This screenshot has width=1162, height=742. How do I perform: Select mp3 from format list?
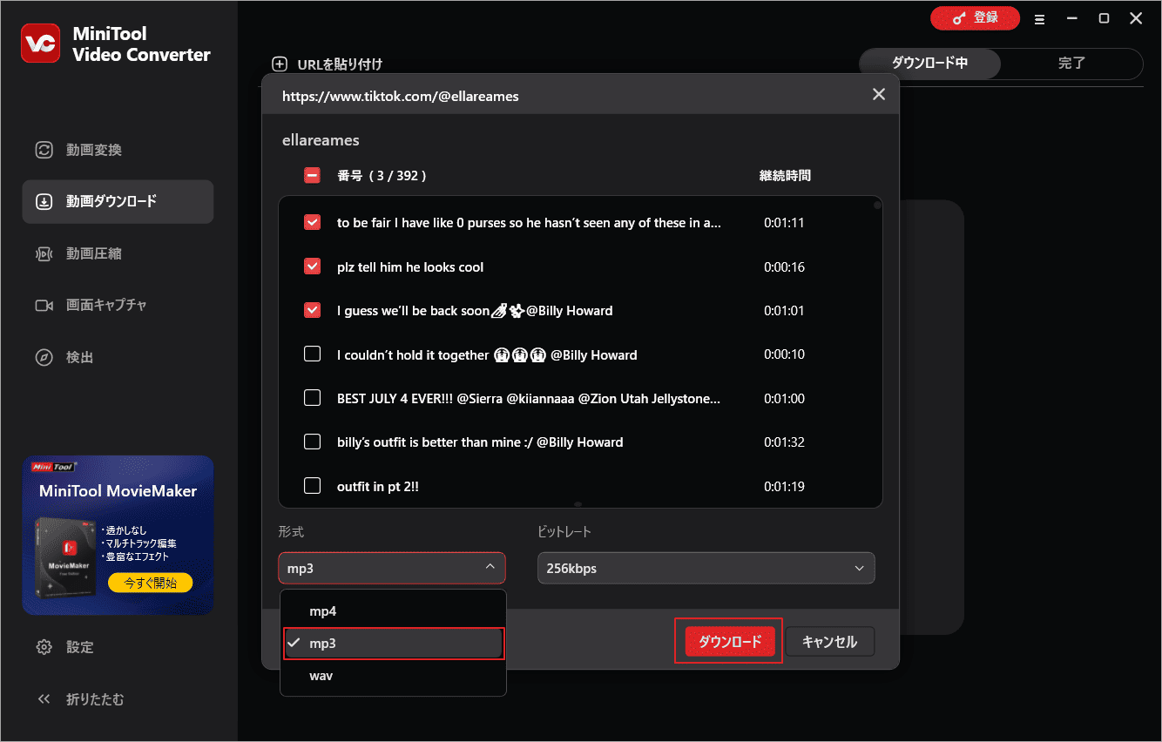click(393, 644)
